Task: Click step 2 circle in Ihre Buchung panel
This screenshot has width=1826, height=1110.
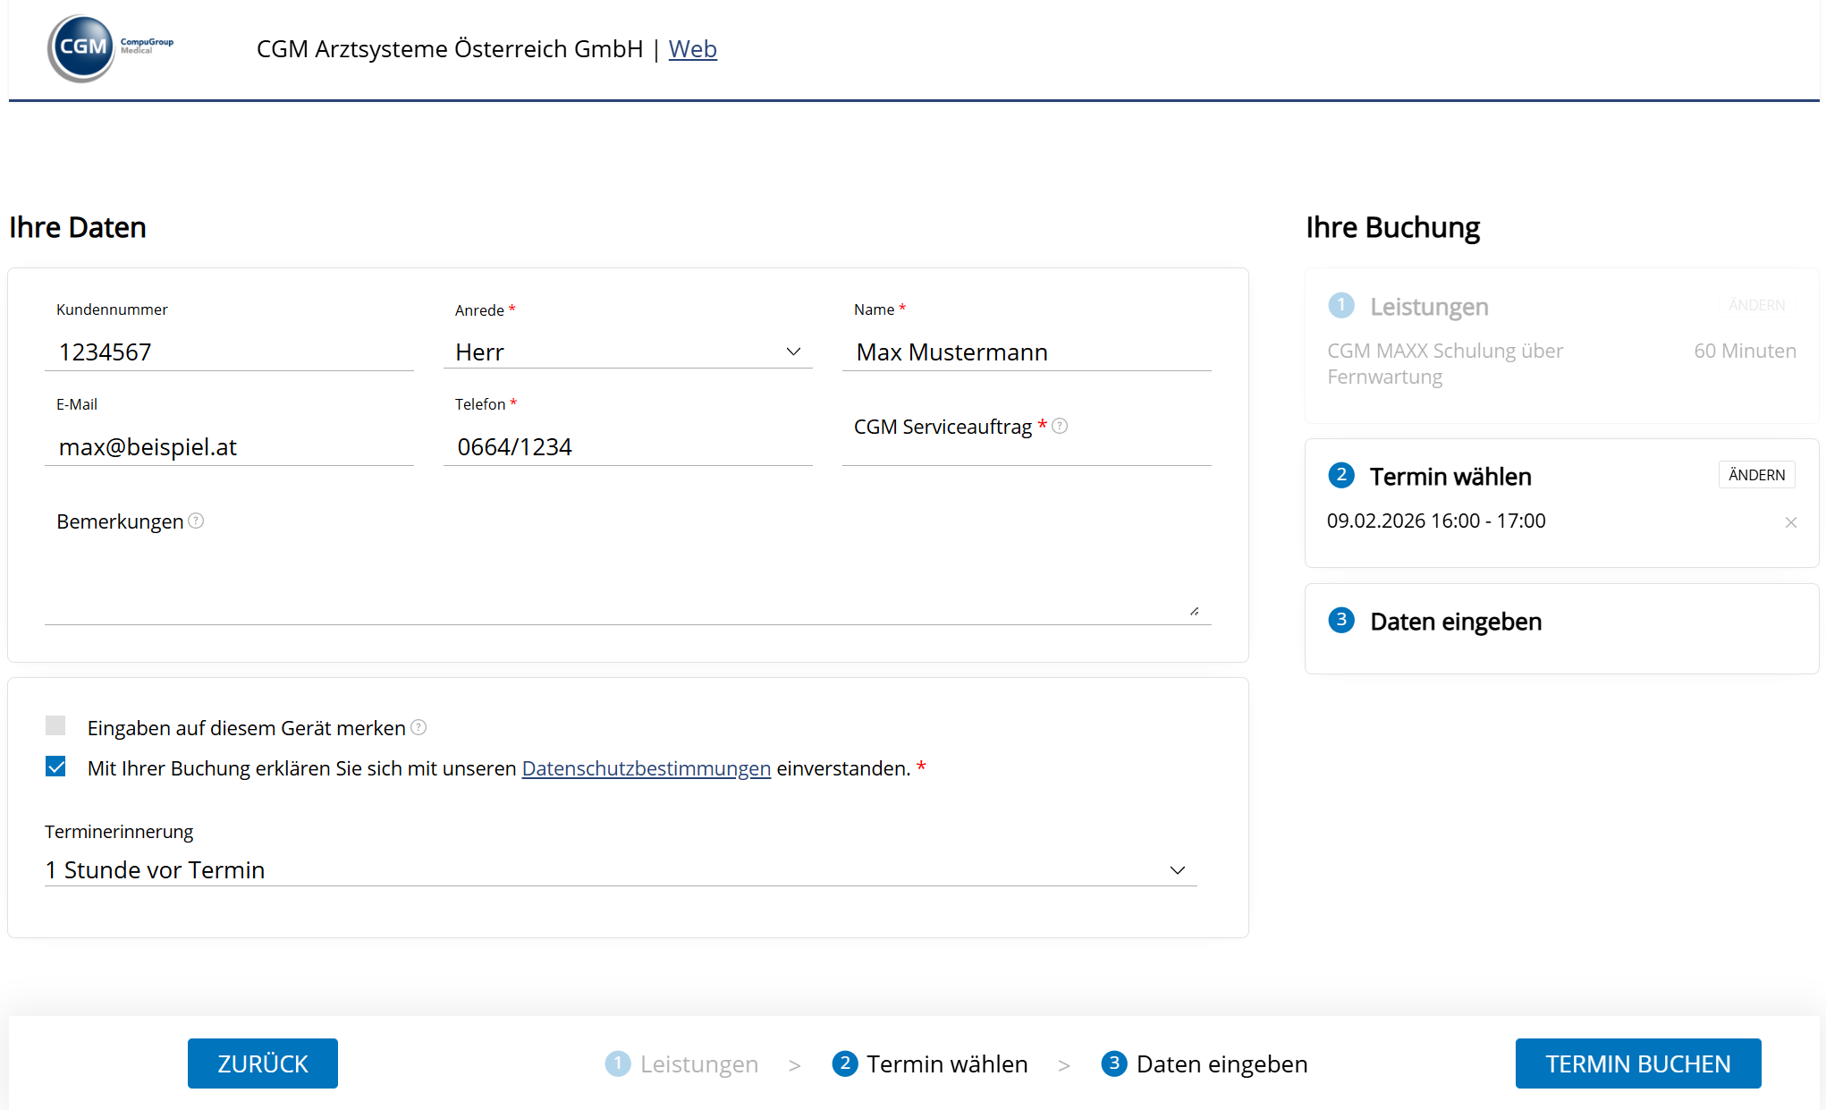Action: (x=1340, y=475)
